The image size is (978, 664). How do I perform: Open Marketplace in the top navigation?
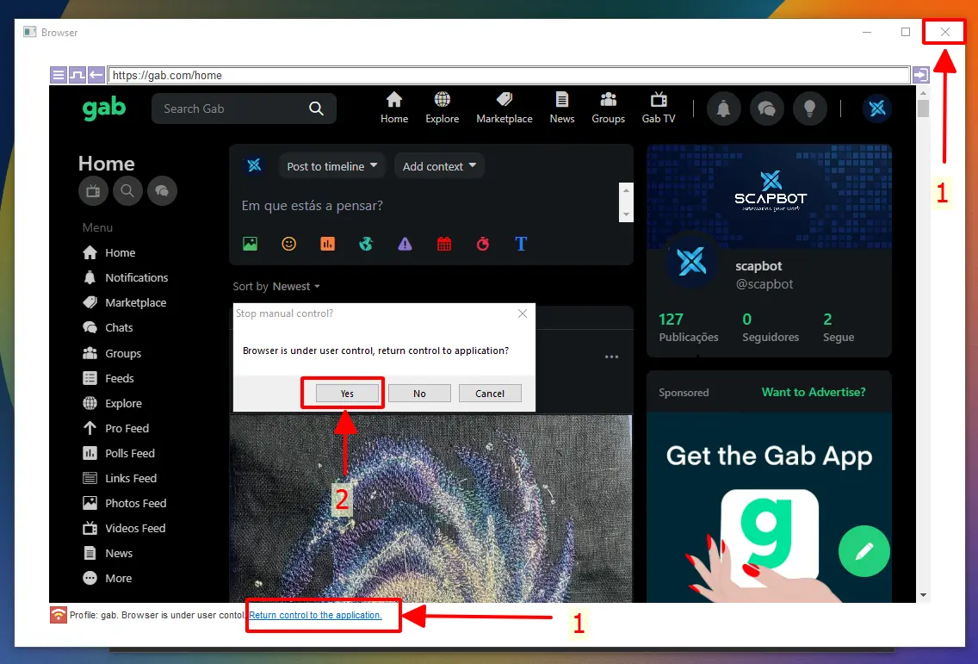pyautogui.click(x=504, y=108)
